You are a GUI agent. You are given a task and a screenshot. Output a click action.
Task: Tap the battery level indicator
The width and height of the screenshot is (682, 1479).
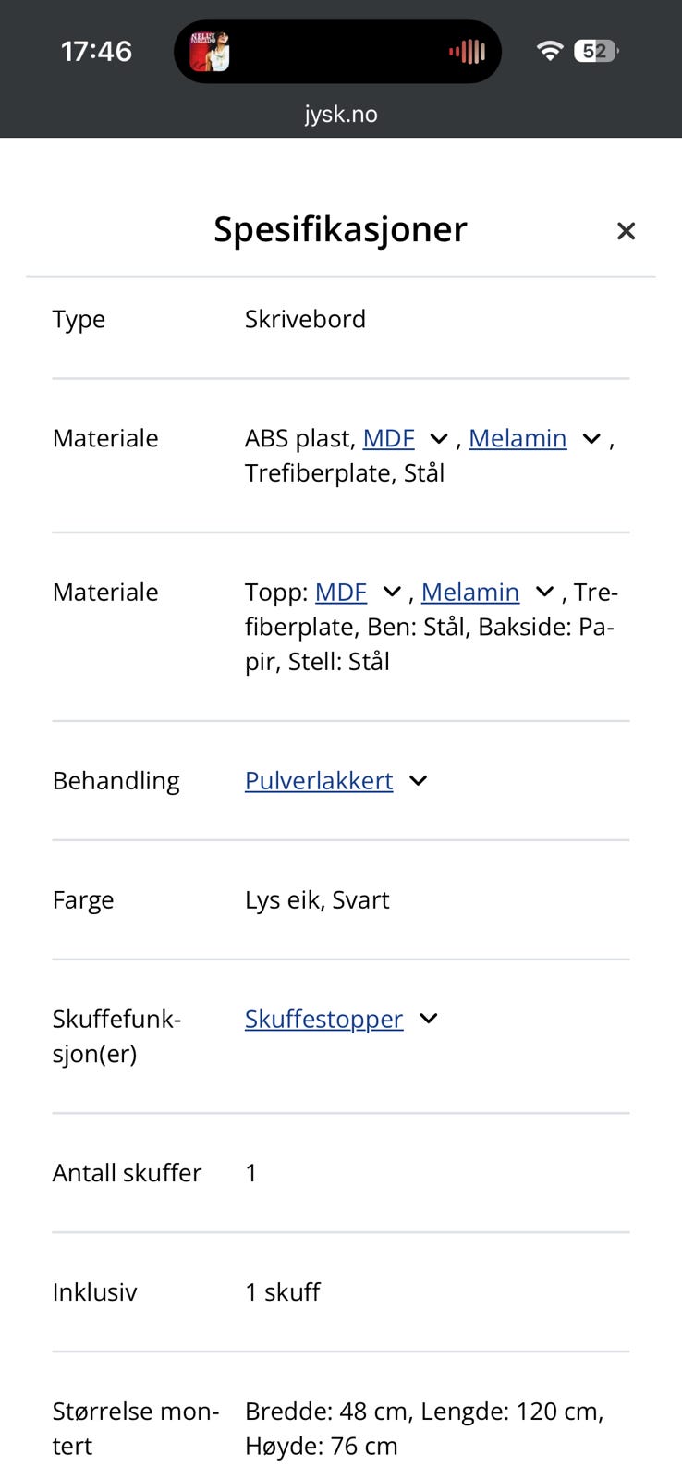596,51
